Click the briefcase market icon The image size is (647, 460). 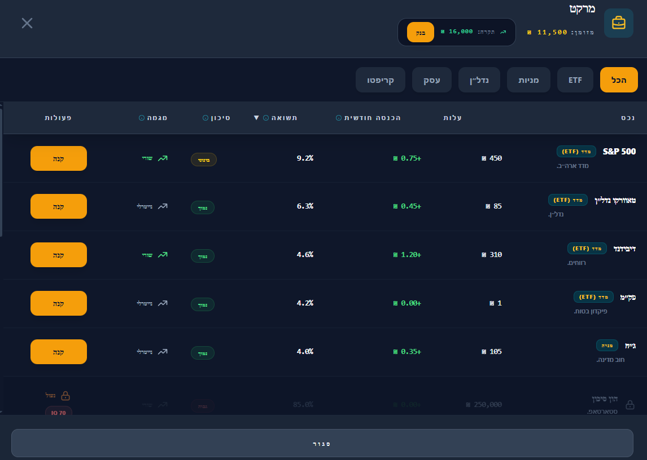click(619, 23)
